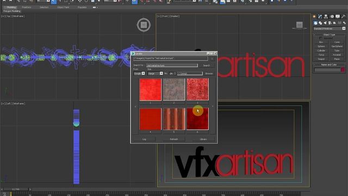The height and width of the screenshot is (196, 348).
Task: Open the Display panel tab
Action: pos(338,16)
